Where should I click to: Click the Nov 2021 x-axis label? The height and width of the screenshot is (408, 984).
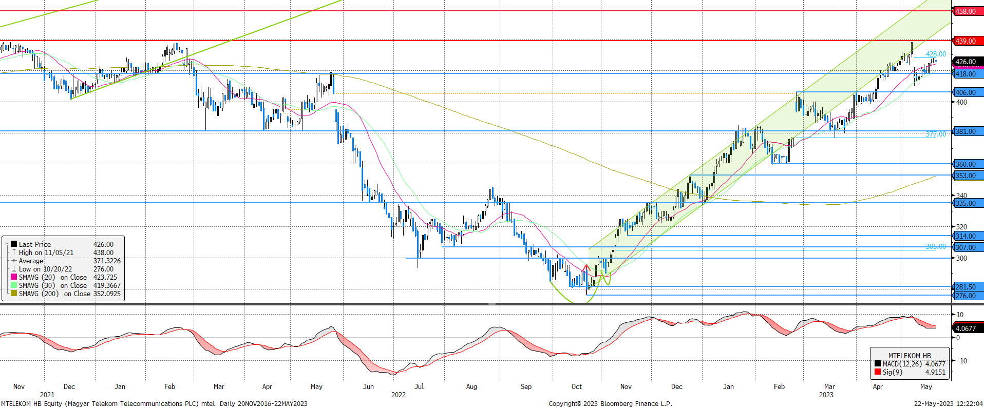pos(19,386)
